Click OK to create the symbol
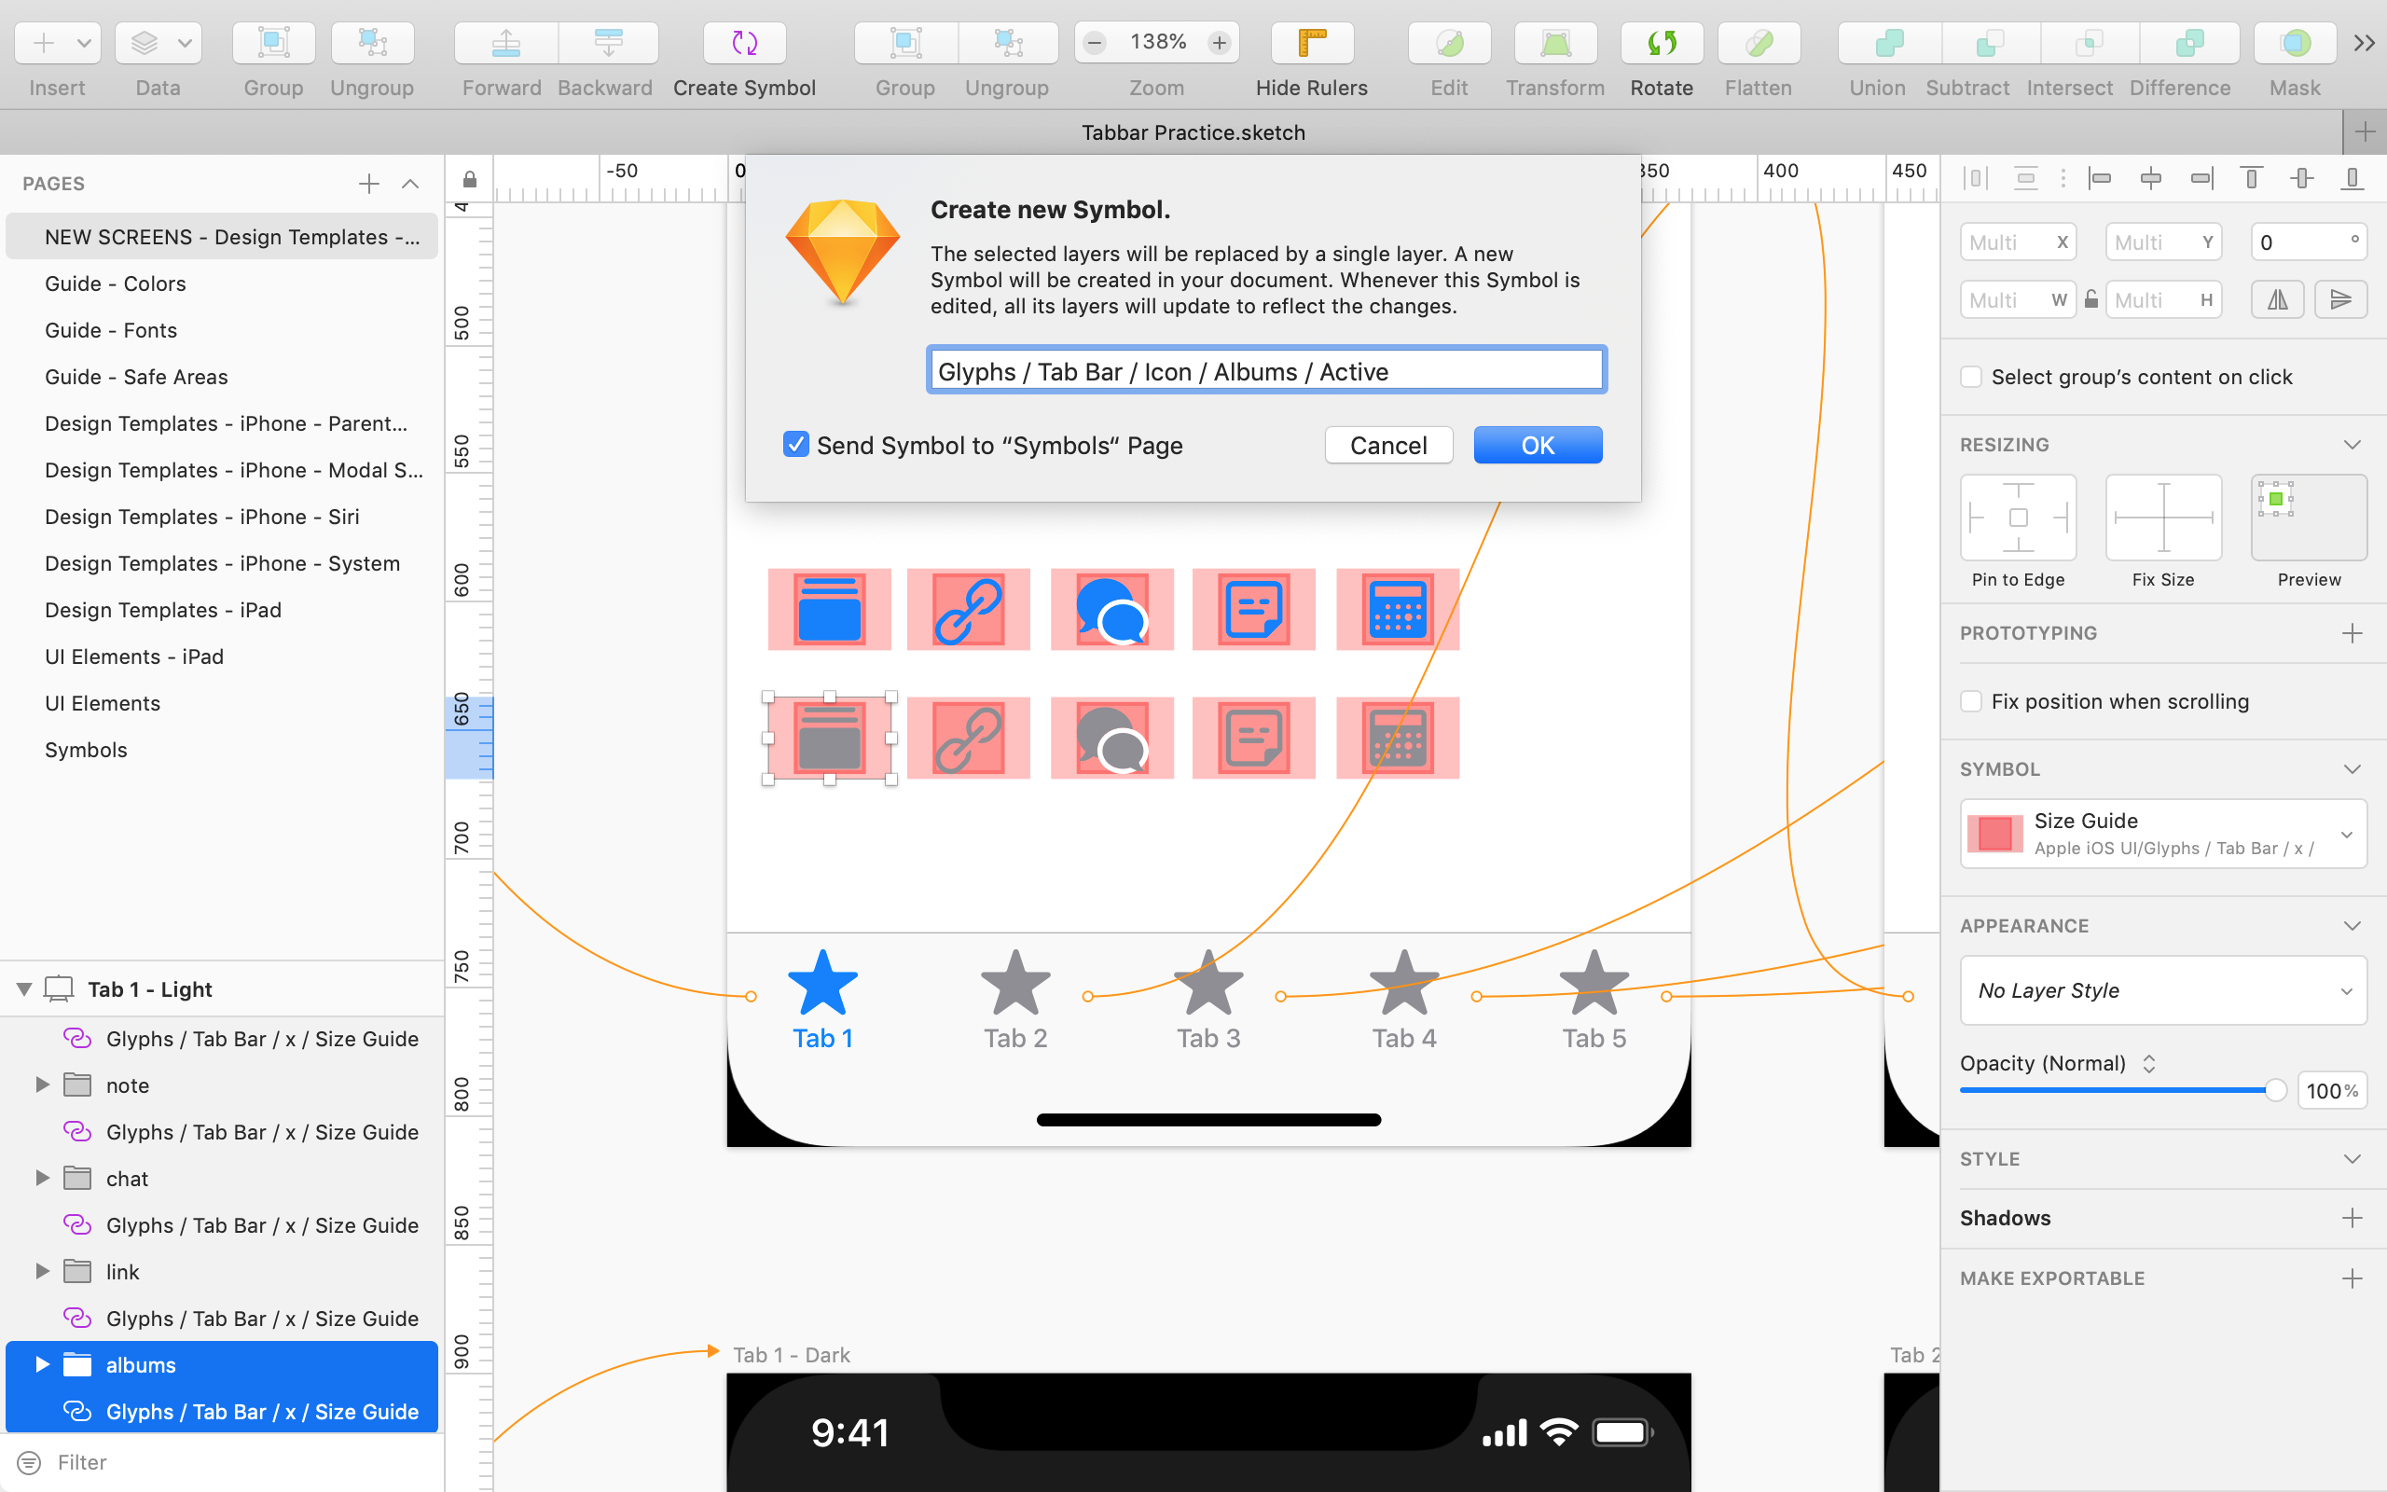 click(x=1537, y=444)
